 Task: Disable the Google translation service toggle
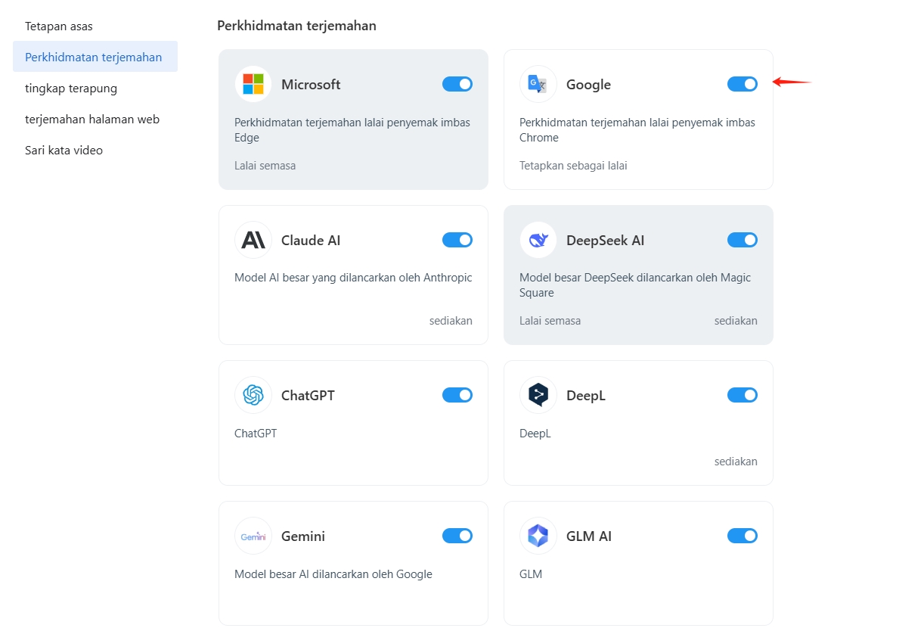click(743, 84)
